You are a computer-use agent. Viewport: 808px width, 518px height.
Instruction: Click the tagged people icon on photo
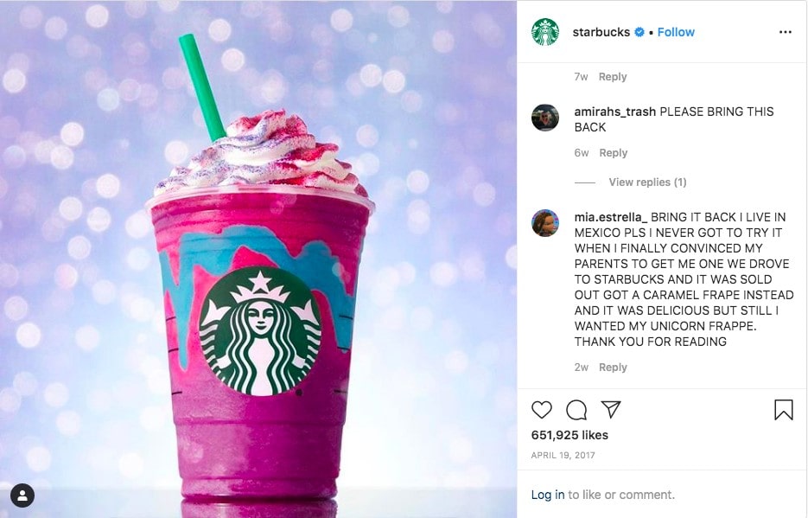point(22,496)
